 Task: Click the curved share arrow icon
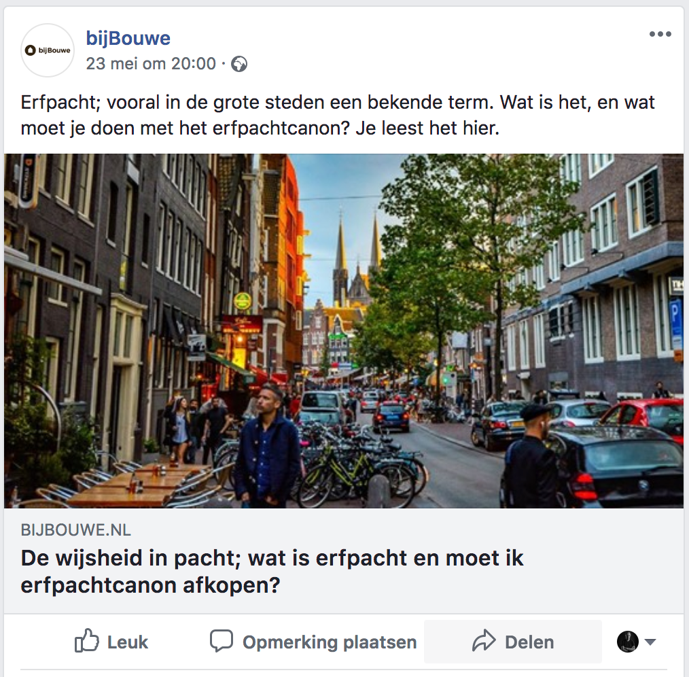coord(484,640)
